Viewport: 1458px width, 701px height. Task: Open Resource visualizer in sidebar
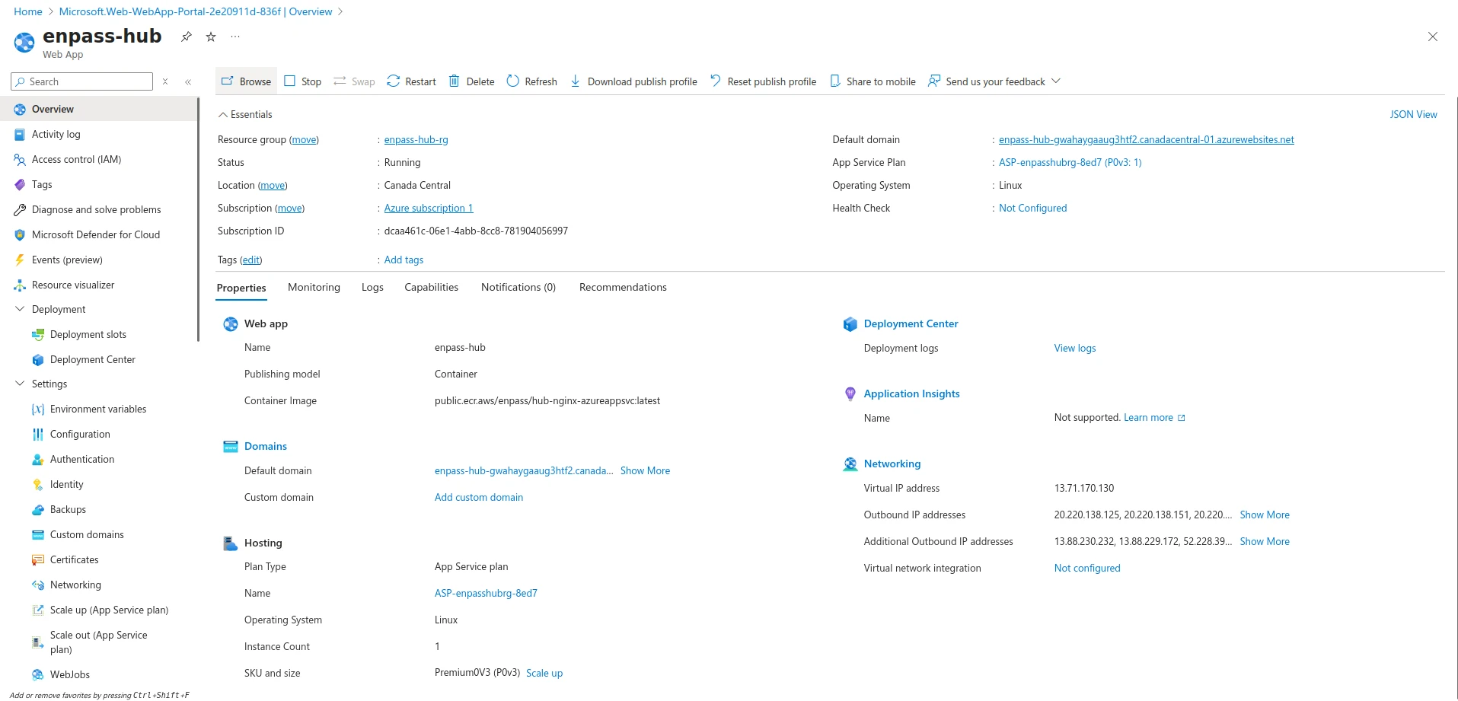click(x=73, y=285)
